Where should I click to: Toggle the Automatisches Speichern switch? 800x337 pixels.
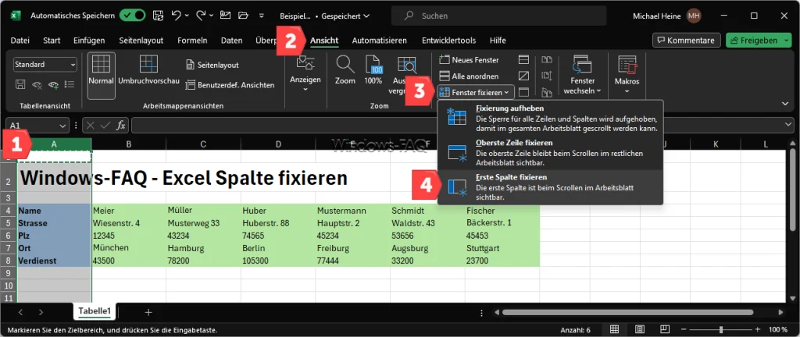pyautogui.click(x=133, y=16)
